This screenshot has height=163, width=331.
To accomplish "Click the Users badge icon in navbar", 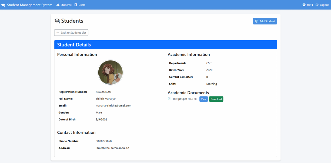I will [76, 5].
